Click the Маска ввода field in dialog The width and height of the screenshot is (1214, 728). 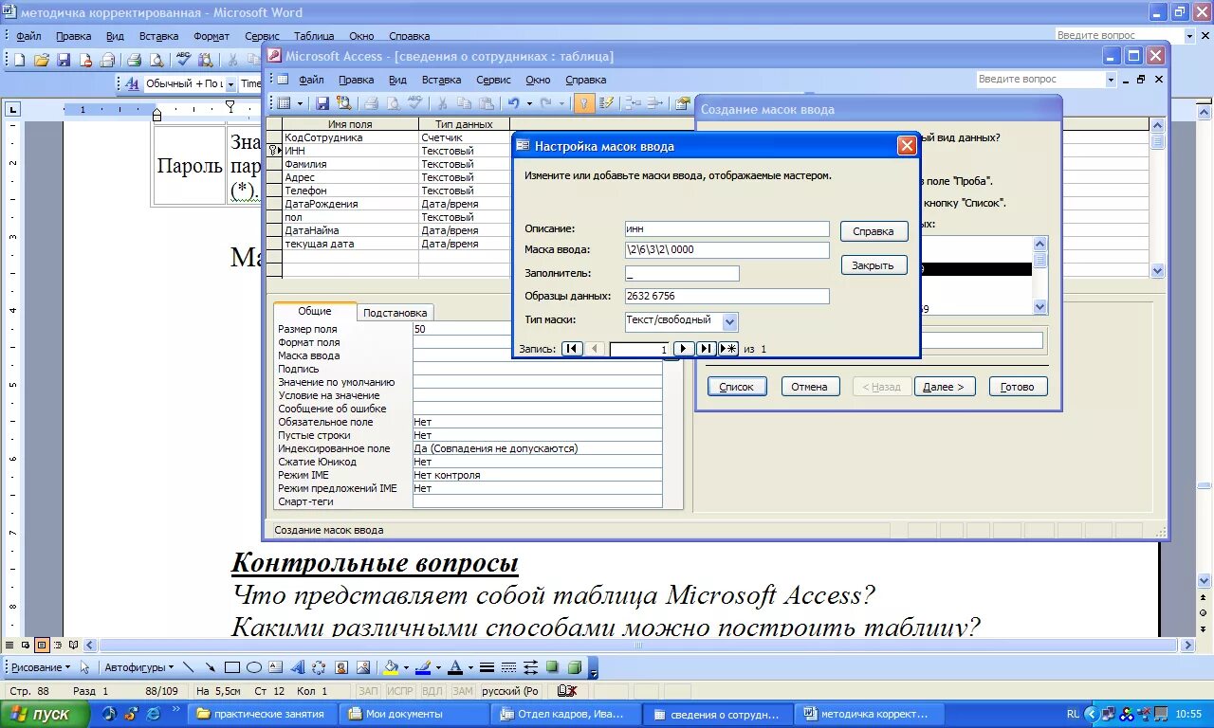pyautogui.click(x=727, y=250)
